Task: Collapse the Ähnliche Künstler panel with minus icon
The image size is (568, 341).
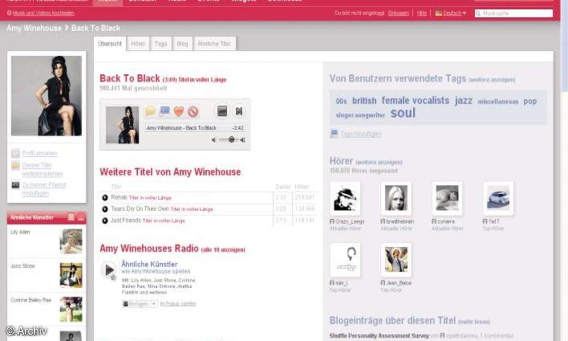Action: point(80,217)
